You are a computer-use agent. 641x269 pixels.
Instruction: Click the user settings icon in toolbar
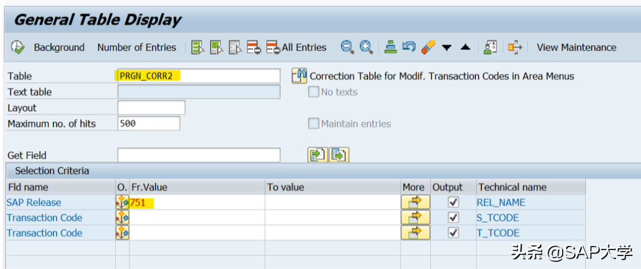(x=490, y=48)
